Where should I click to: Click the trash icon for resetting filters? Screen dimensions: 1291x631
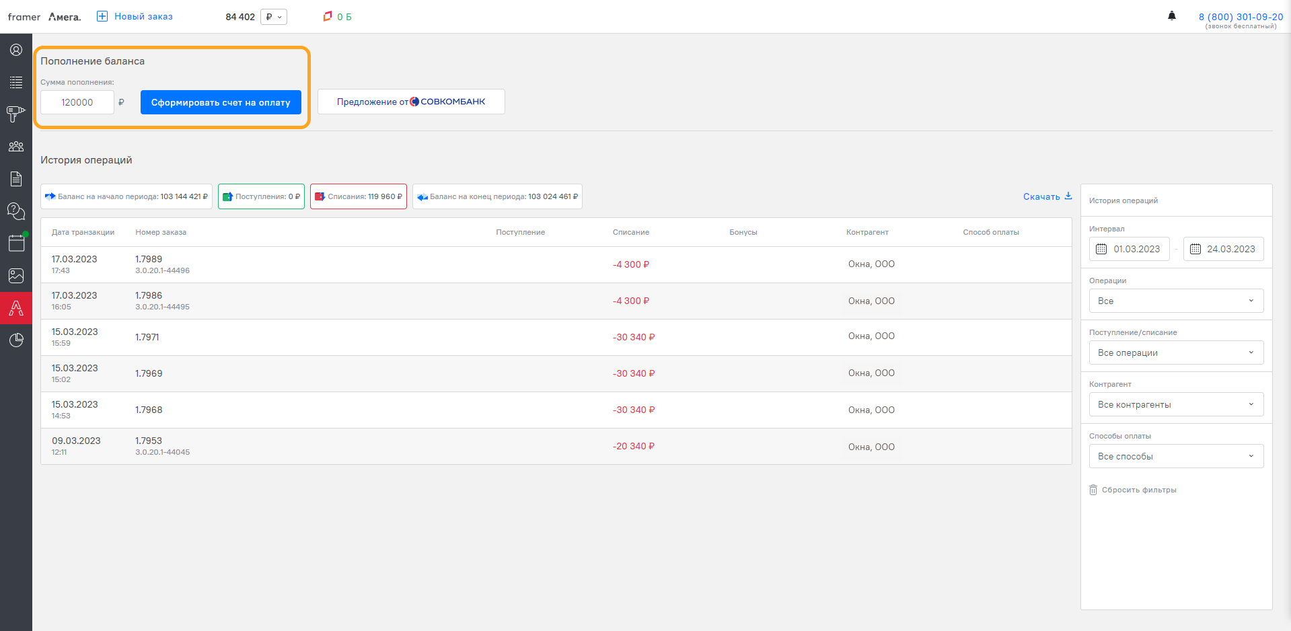[x=1093, y=490]
